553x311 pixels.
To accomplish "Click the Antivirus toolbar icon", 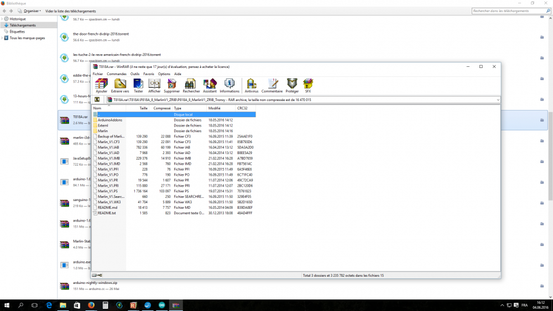I will (252, 86).
